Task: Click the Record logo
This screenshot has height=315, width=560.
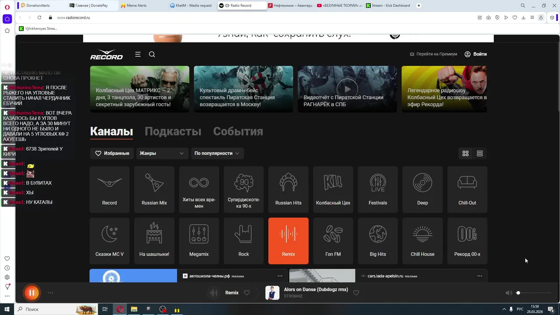Action: click(x=106, y=55)
